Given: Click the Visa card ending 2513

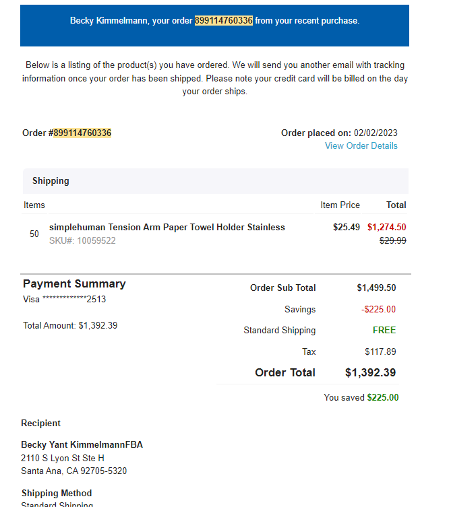Looking at the screenshot, I should [65, 299].
